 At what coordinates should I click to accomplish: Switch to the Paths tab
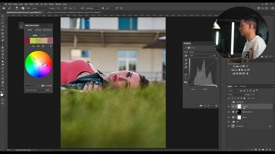pos(236,86)
